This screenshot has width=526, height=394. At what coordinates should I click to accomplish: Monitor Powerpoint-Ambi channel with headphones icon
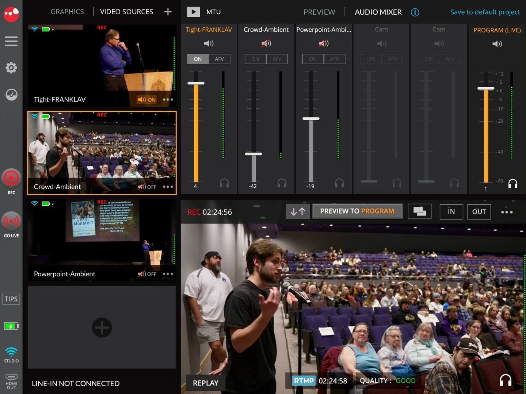pos(339,183)
